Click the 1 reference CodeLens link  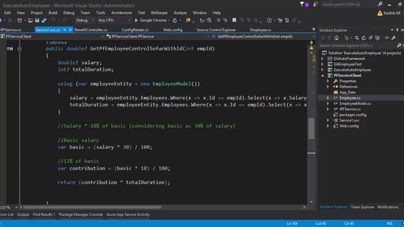[56, 42]
